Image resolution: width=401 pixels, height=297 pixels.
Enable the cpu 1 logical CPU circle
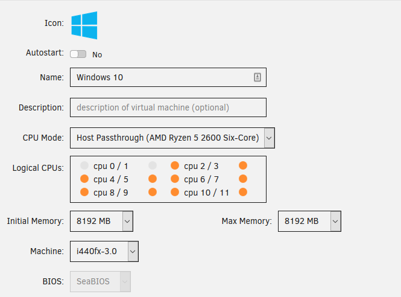pyautogui.click(x=153, y=165)
